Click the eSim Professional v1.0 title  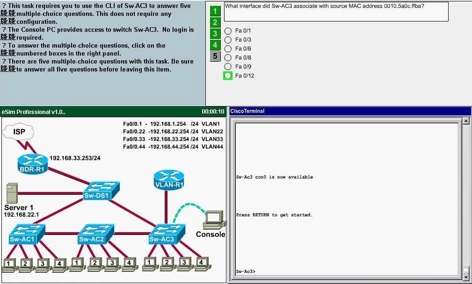[x=33, y=112]
